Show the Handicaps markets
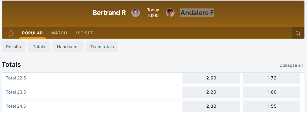This screenshot has height=113, width=307. (x=68, y=47)
